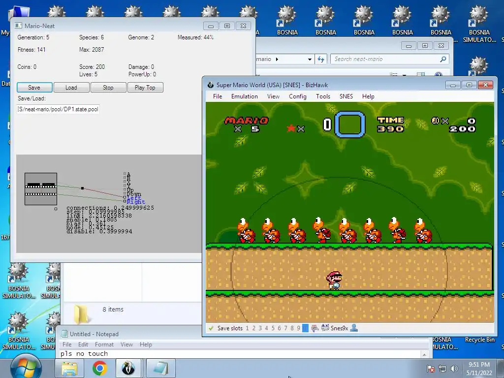504x378 pixels.
Task: Click the green checkmark status icon
Action: 211,328
